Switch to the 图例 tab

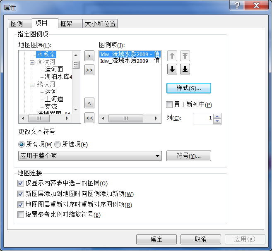click(19, 24)
